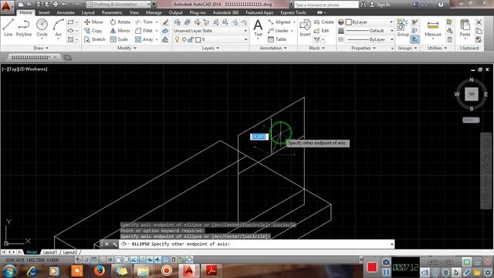Image resolution: width=494 pixels, height=278 pixels.
Task: Expand the Utilities panel
Action: point(438,48)
